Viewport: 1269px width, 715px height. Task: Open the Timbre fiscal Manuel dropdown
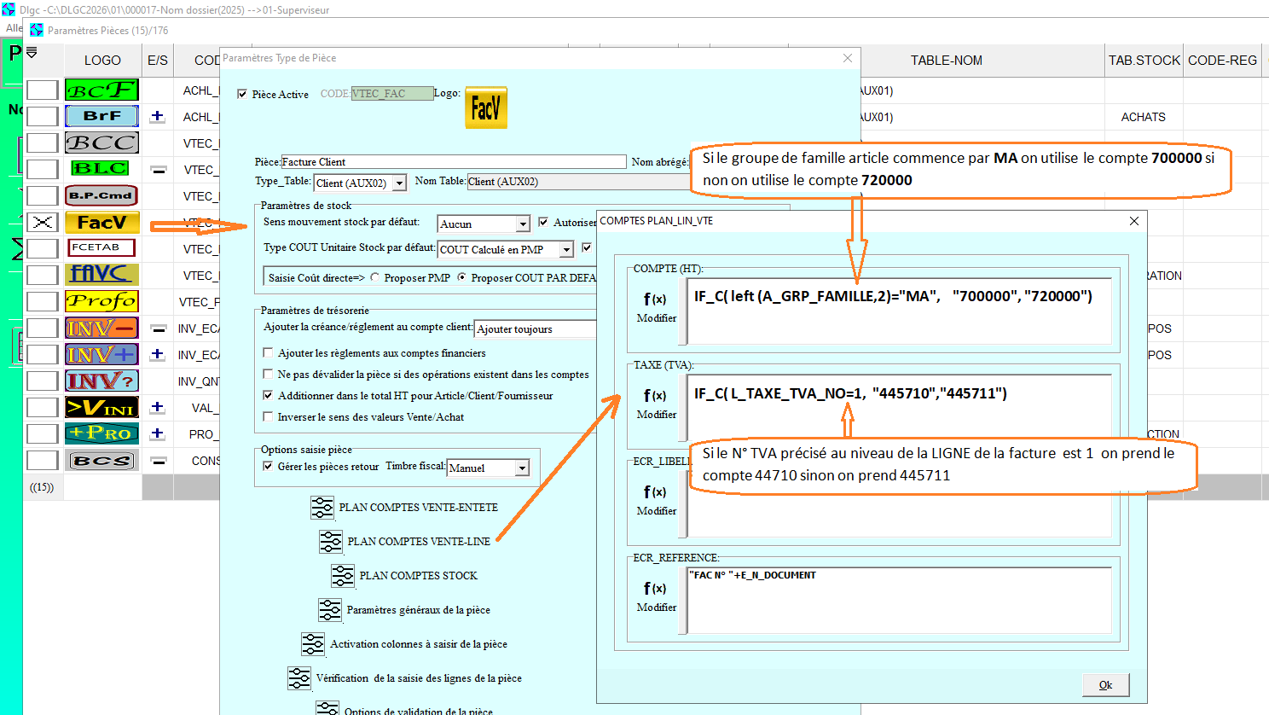tap(522, 468)
